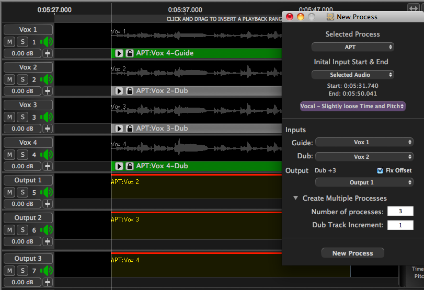Click the Vox 2 track name button
The image size is (424, 290).
tap(28, 67)
